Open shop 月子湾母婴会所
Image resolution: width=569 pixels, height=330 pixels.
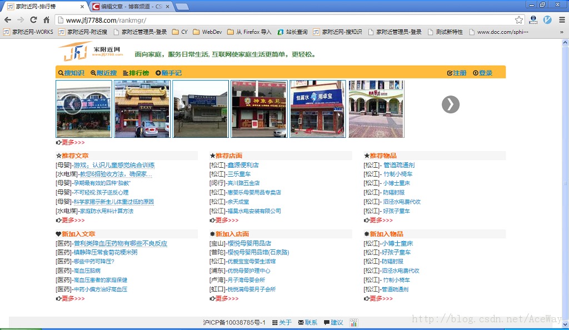246,280
